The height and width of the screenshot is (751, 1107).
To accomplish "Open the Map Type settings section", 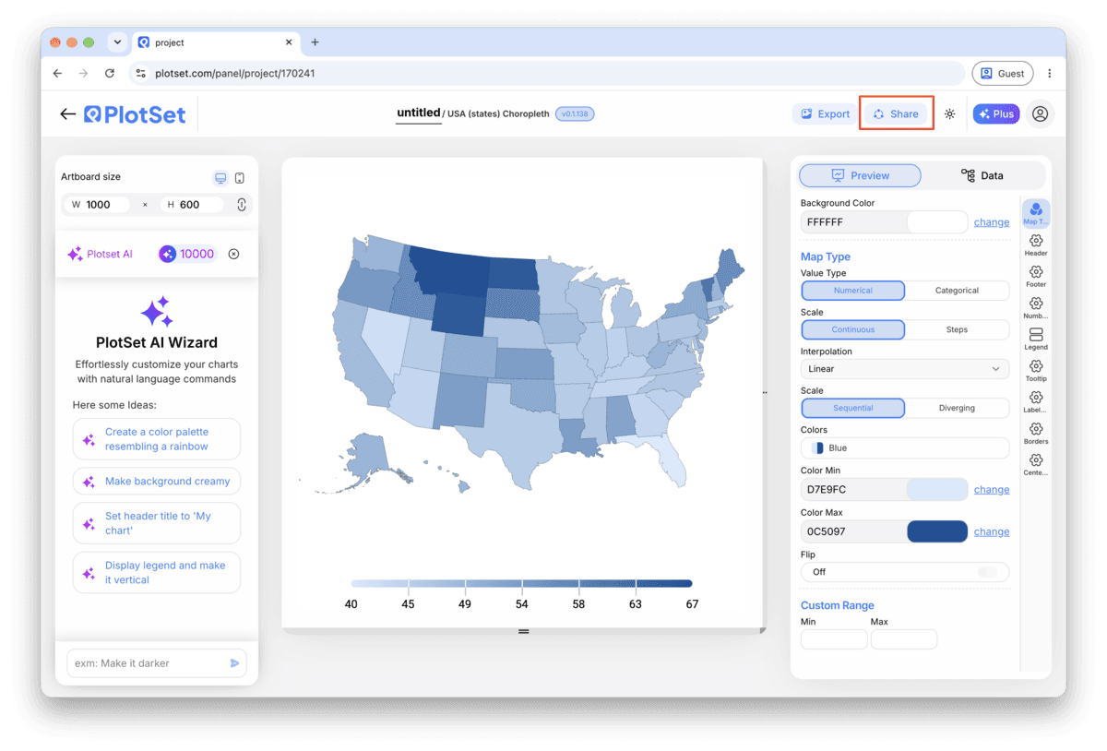I will click(x=1036, y=214).
